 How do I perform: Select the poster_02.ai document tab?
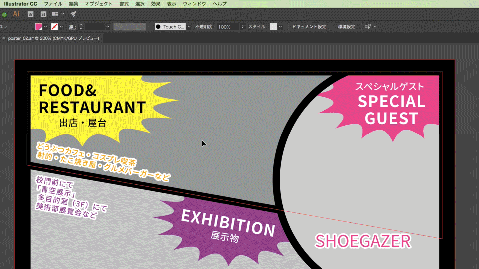tap(54, 38)
